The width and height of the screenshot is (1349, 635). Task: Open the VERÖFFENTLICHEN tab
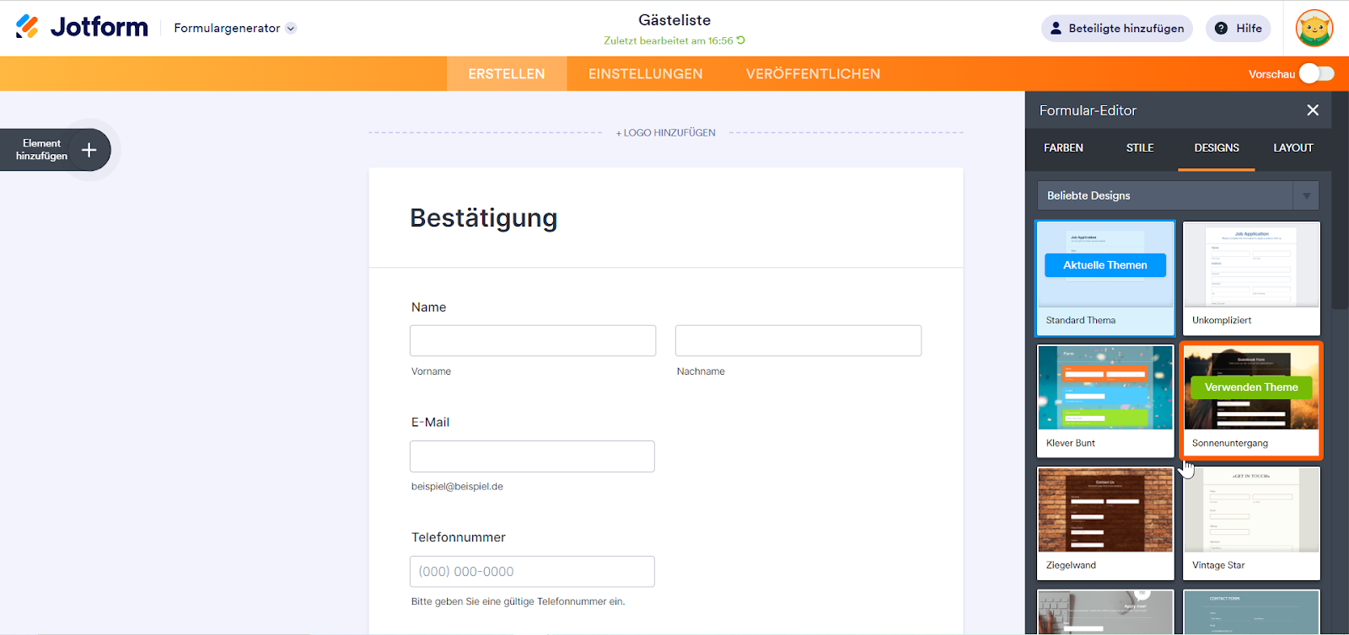(x=813, y=74)
